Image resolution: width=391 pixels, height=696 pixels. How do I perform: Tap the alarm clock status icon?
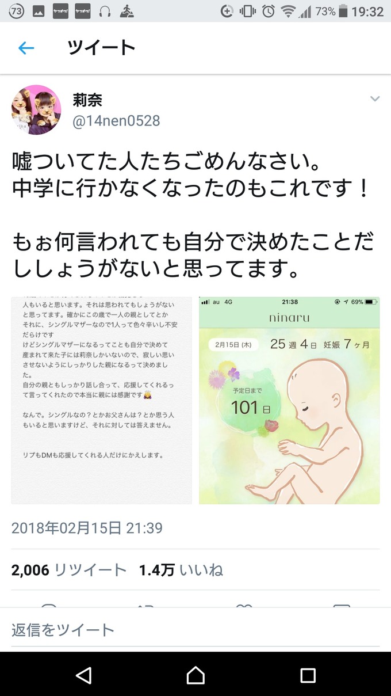tap(268, 11)
